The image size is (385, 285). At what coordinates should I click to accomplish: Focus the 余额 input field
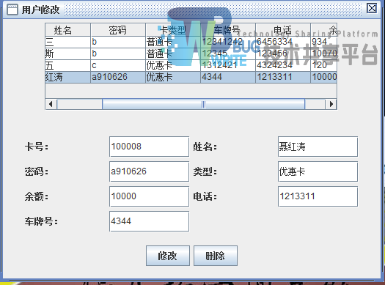click(150, 196)
